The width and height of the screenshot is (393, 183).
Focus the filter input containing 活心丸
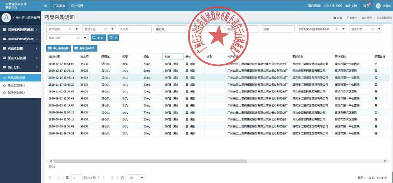(x=170, y=29)
